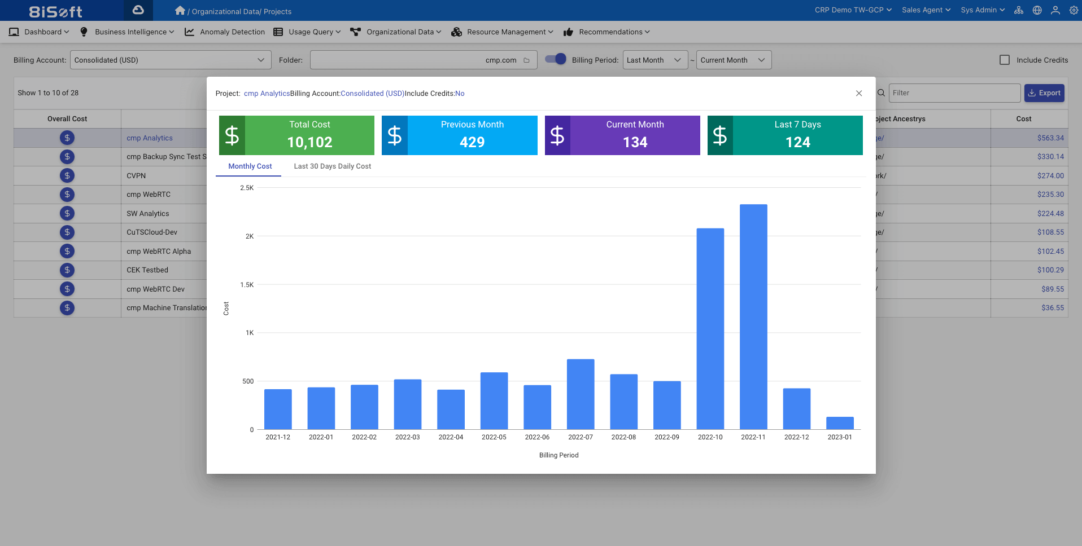
Task: Click dollar icon for CuTSCloud-Dev row
Action: pyautogui.click(x=67, y=232)
